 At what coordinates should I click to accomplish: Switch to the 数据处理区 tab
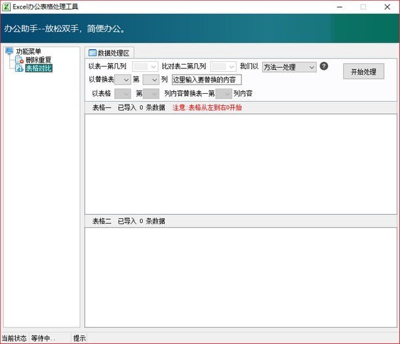109,53
